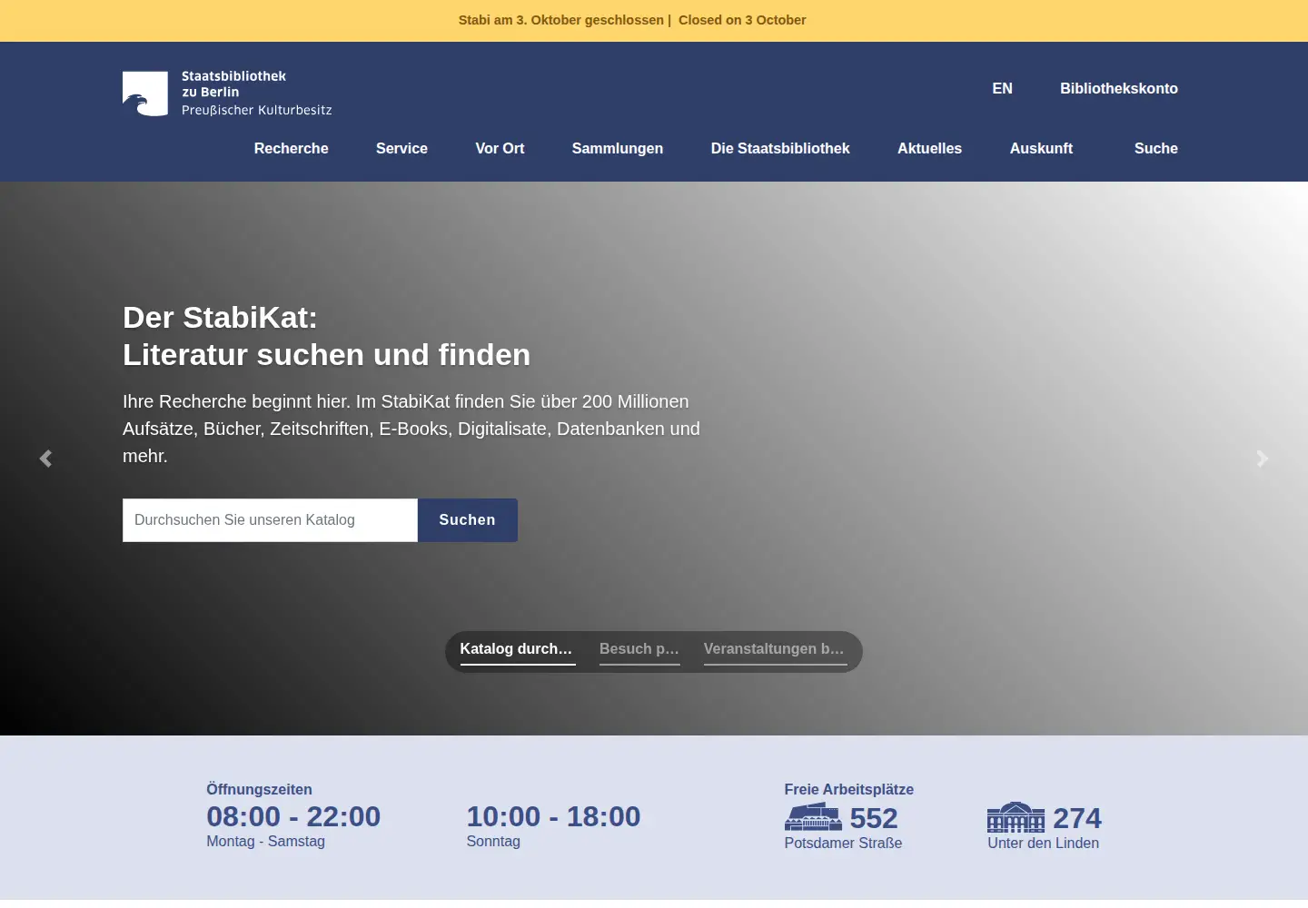
Task: Go to the previous carousel slide arrow
Action: [45, 459]
